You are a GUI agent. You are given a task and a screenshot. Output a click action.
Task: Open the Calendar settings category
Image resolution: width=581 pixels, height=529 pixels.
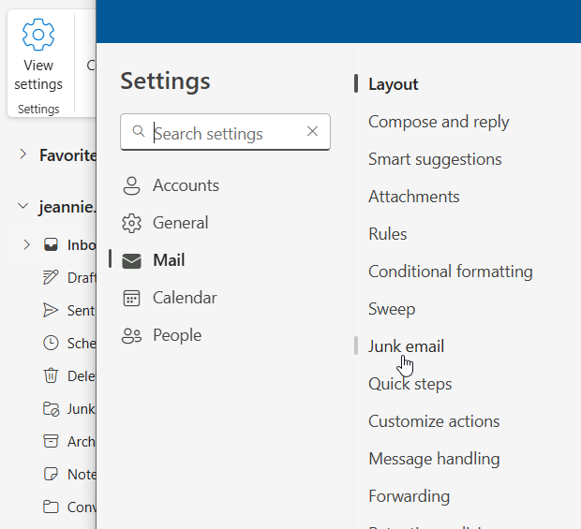pos(184,298)
